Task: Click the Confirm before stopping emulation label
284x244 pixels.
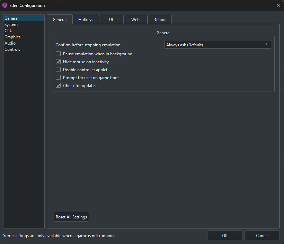Action: pos(88,45)
